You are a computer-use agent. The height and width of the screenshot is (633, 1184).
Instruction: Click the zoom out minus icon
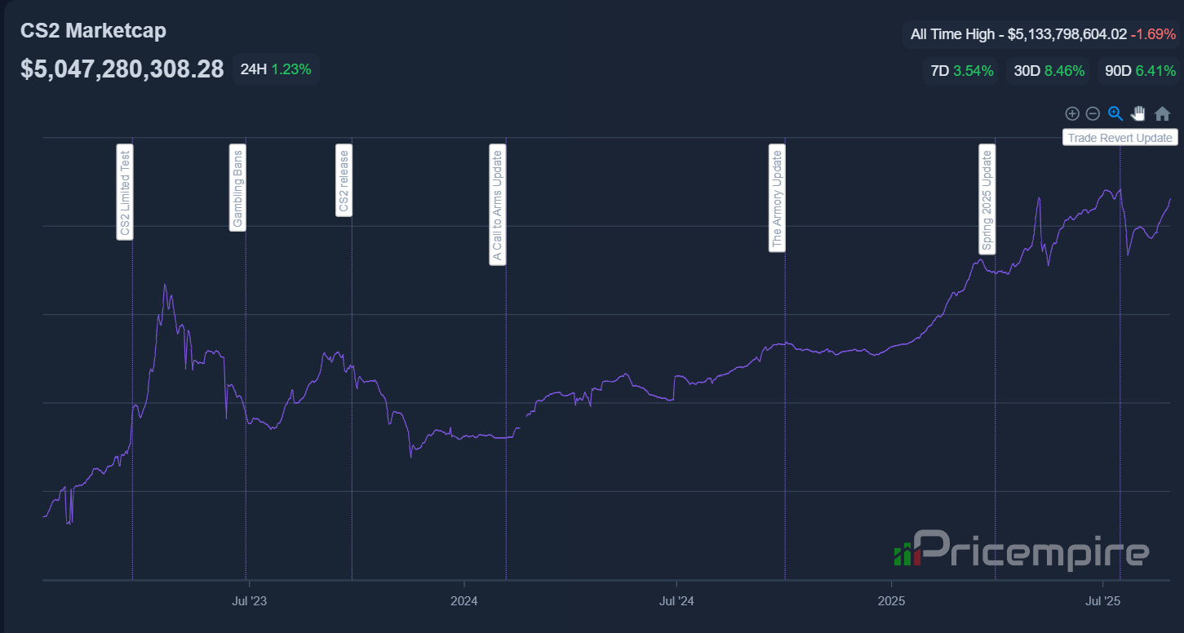click(1093, 114)
